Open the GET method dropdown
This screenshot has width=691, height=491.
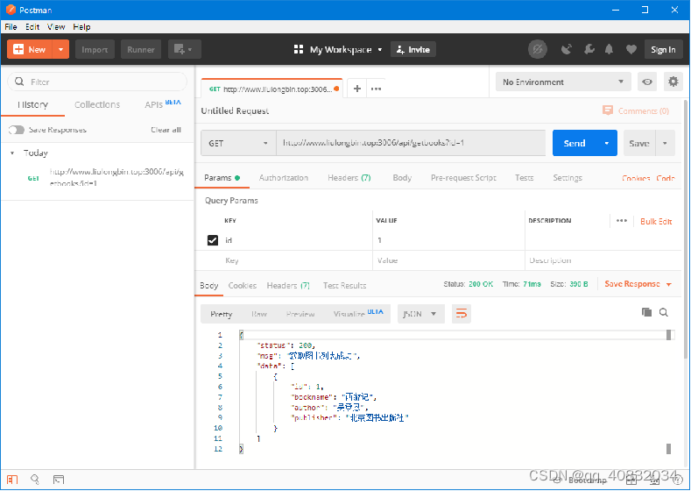(x=238, y=143)
